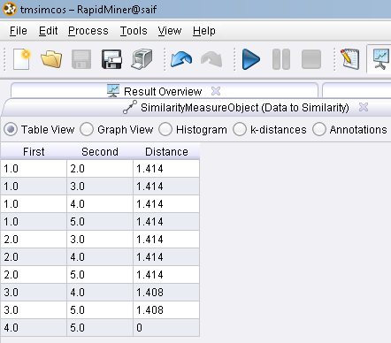Select Distance 1.414 in row 1.0, 5.0
Viewport: 391px width, 343px height.
[166, 221]
